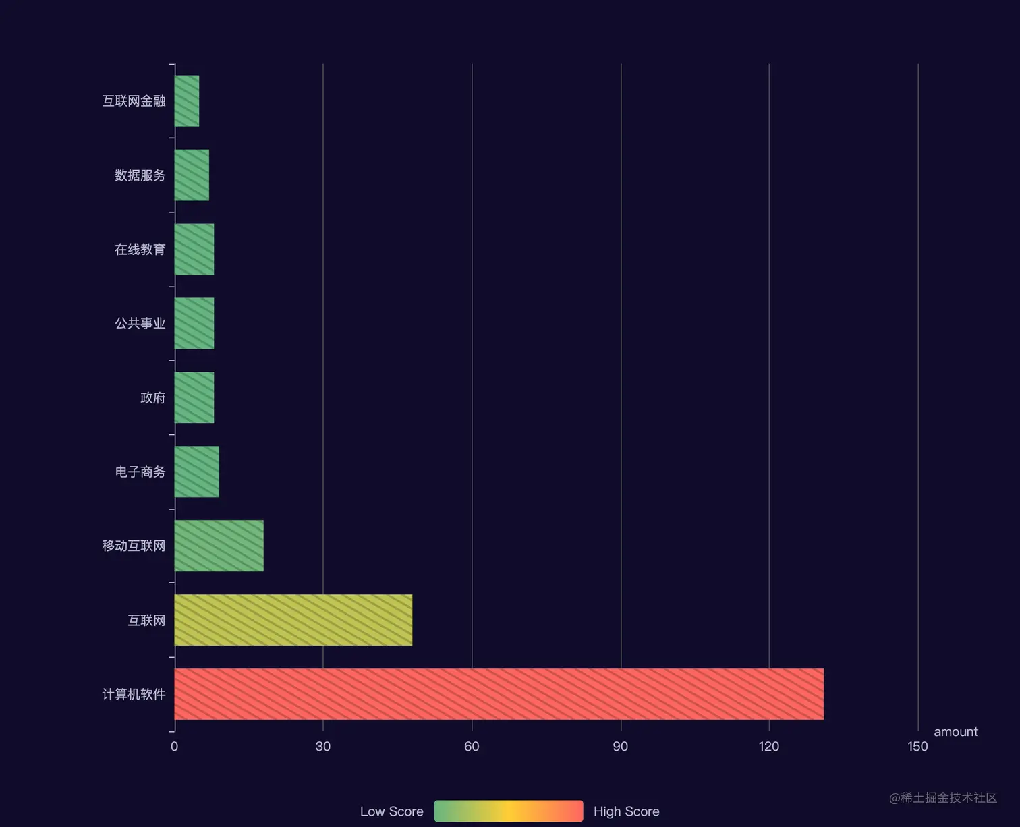Click the Low Score legend label
Viewport: 1020px width, 827px height.
click(x=392, y=811)
